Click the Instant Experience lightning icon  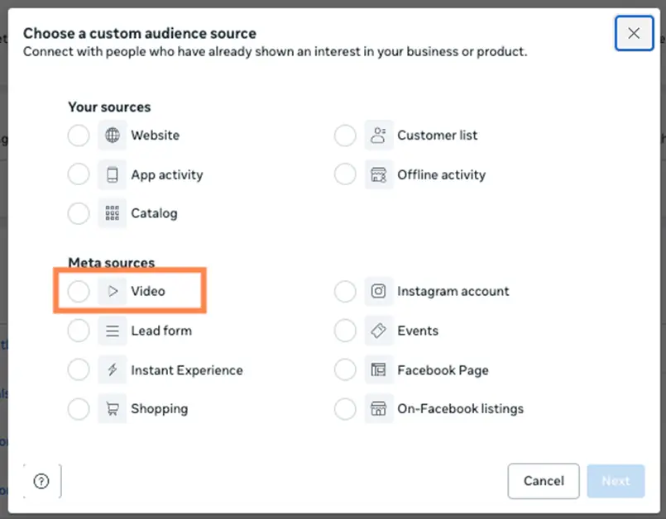tap(113, 369)
